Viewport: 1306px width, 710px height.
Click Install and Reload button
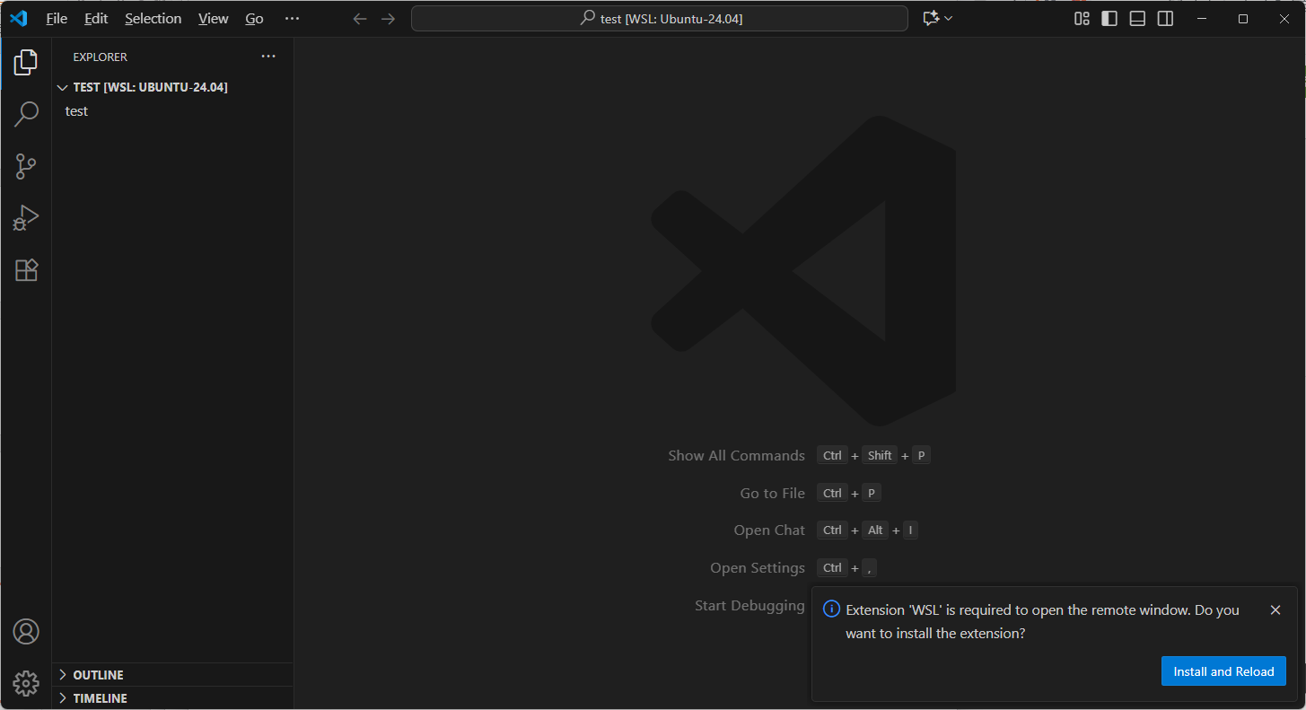[x=1223, y=671]
